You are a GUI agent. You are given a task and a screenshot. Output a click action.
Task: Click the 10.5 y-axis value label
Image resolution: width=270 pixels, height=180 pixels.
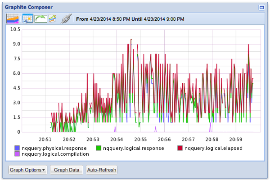click(x=16, y=29)
